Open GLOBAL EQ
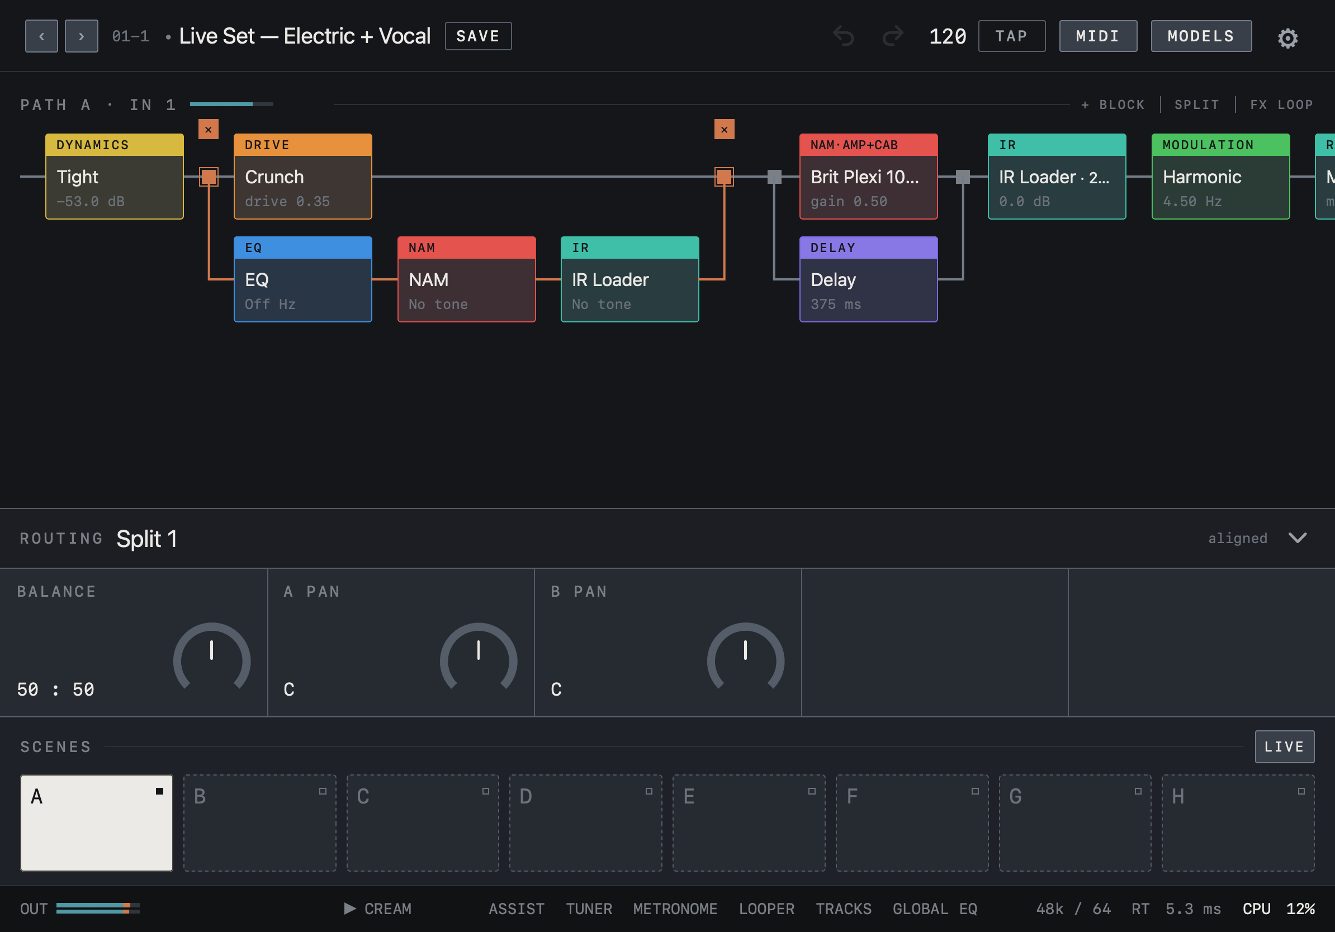Image resolution: width=1335 pixels, height=932 pixels. click(x=935, y=908)
